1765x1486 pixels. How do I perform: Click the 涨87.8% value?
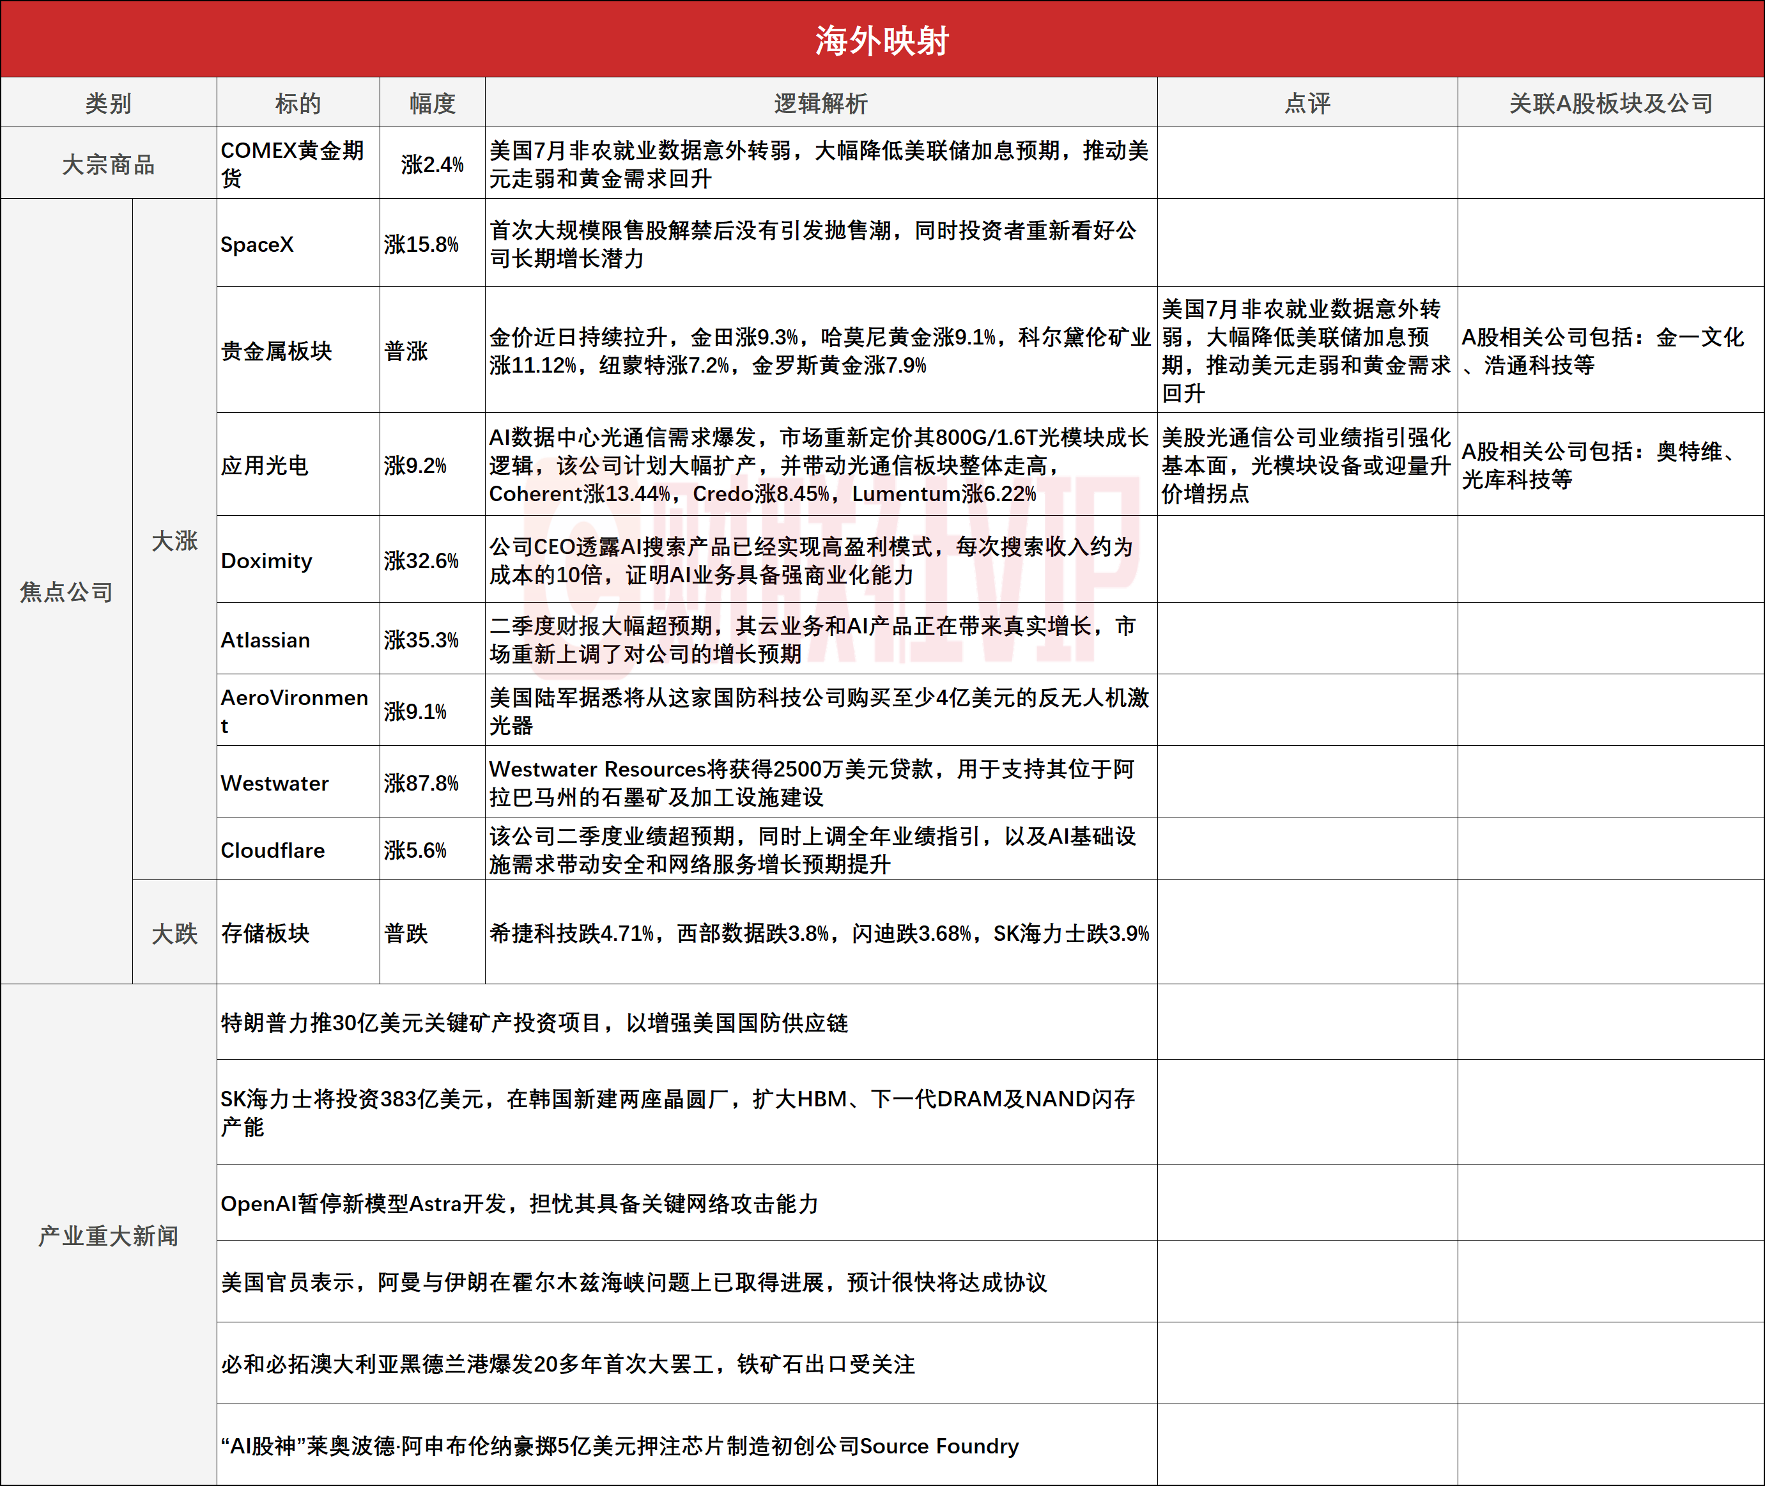[x=421, y=782]
